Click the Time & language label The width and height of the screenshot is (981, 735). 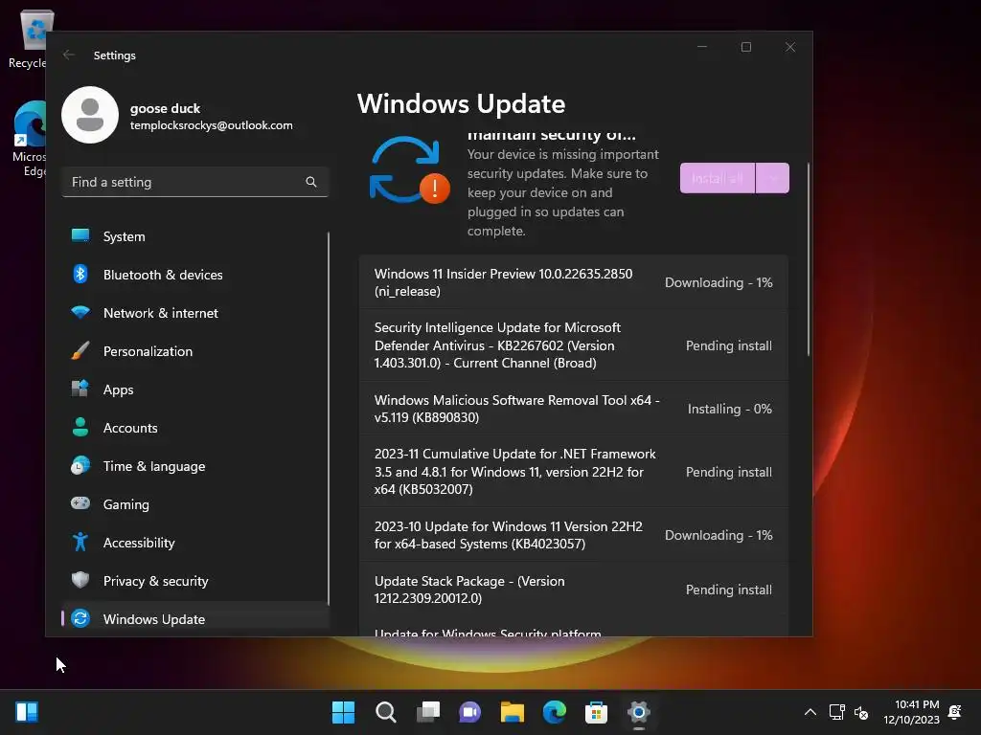coord(154,466)
